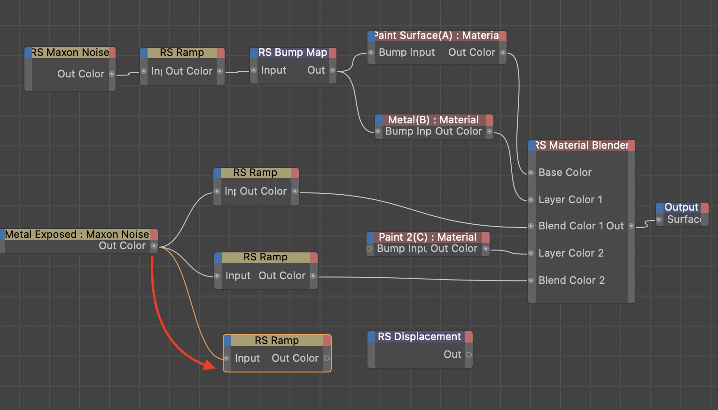Open blue inputs corner on RS Bump Map
This screenshot has width=718, height=410.
(x=254, y=53)
